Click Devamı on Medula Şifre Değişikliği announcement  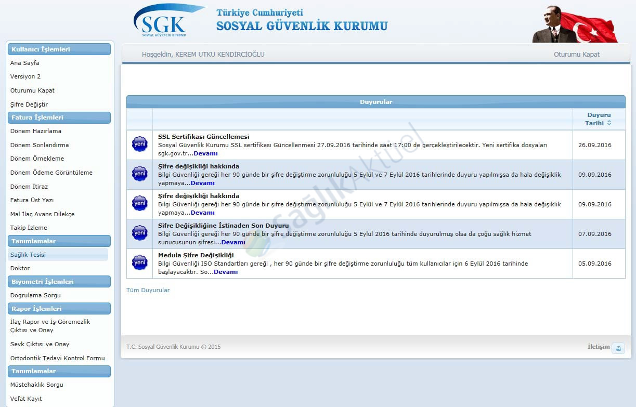[x=226, y=272]
